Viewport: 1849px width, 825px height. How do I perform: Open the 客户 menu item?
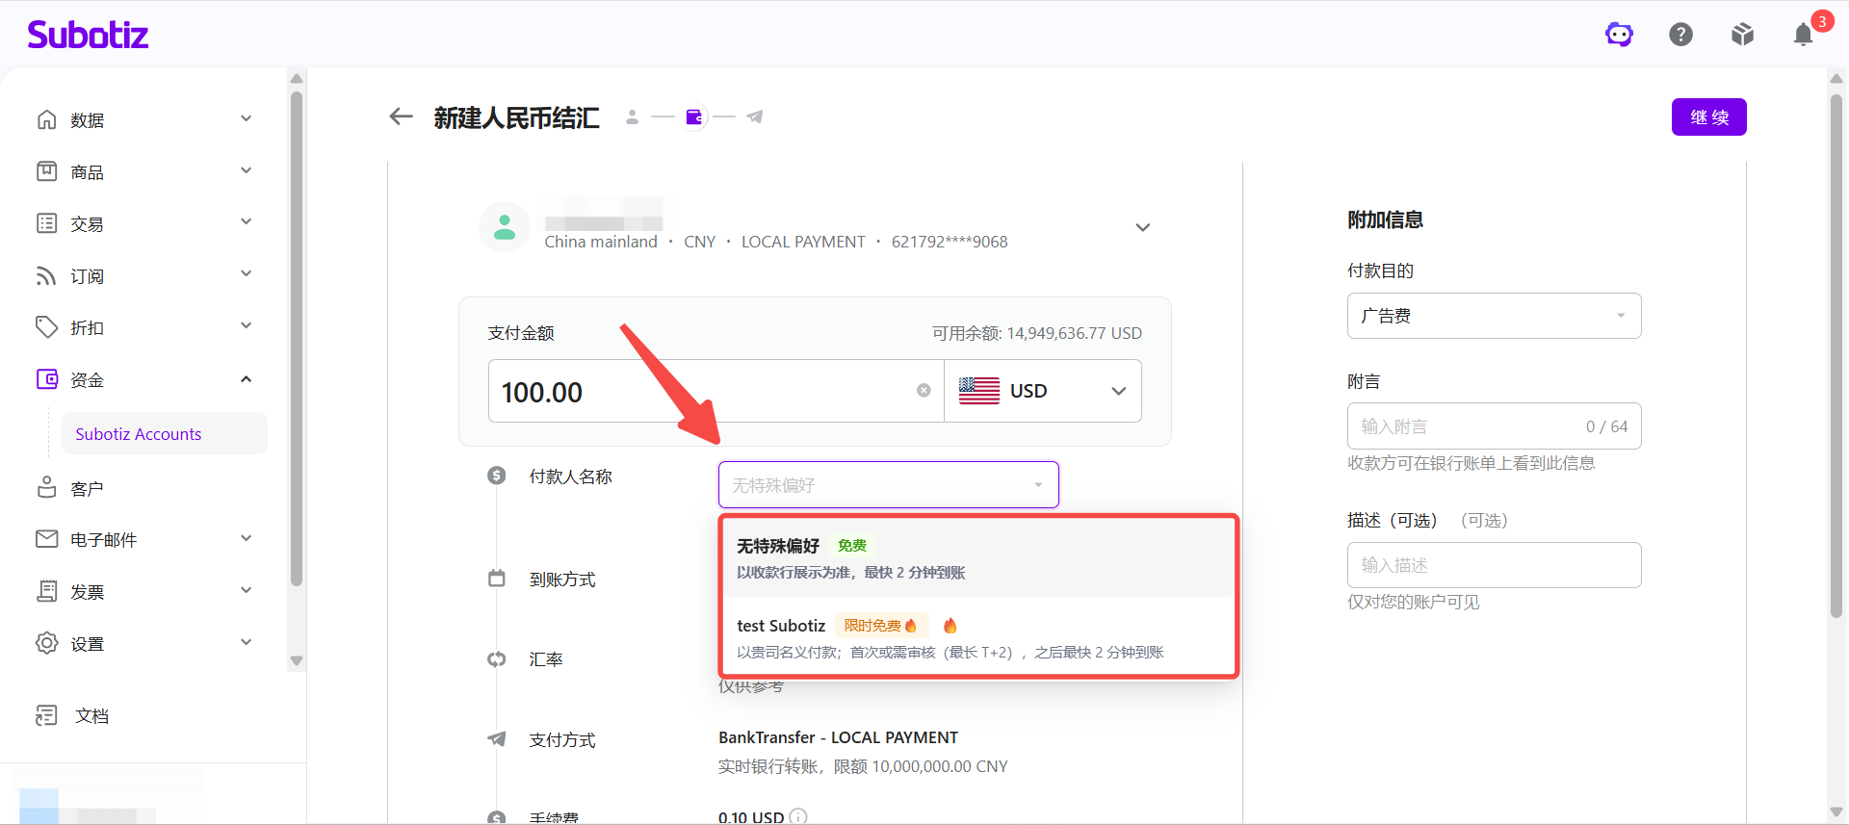pos(144,488)
